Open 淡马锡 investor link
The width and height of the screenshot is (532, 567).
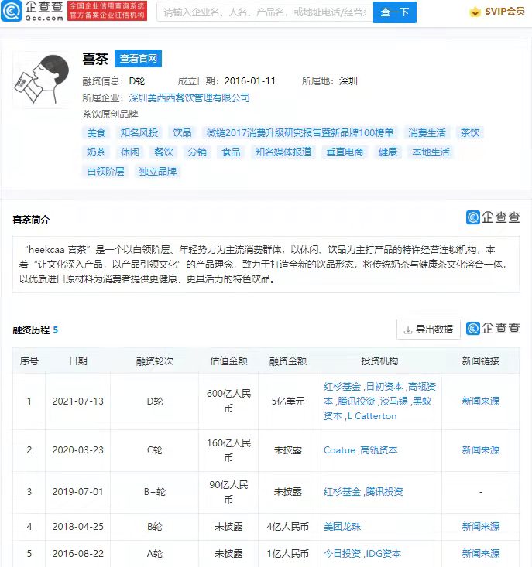393,401
